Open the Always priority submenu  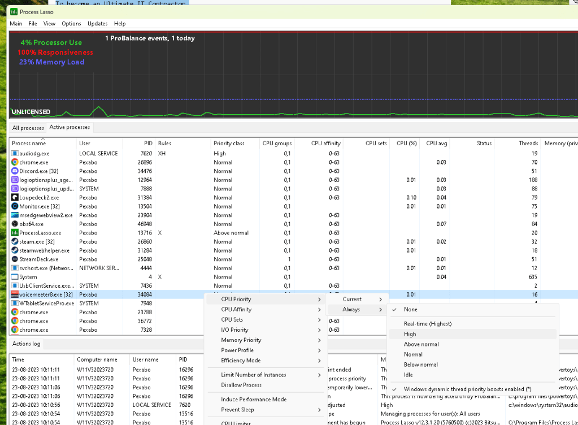coord(357,310)
